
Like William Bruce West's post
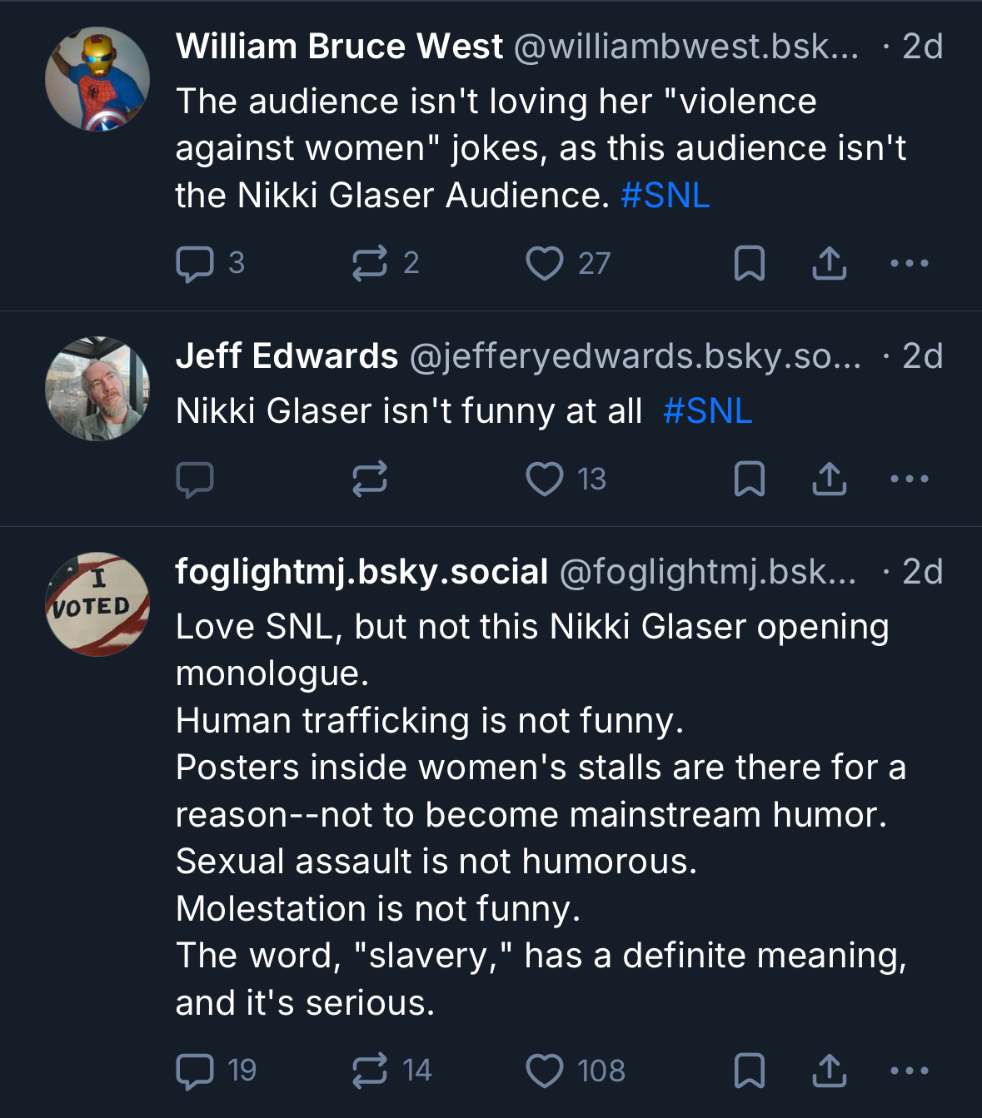click(x=545, y=264)
